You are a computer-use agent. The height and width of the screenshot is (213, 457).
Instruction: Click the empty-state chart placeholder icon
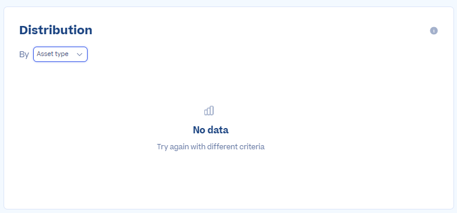click(x=209, y=111)
